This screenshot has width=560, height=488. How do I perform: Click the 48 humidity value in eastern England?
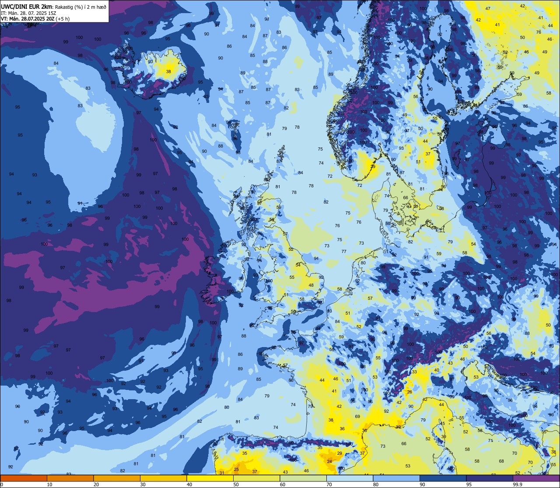tap(311, 285)
